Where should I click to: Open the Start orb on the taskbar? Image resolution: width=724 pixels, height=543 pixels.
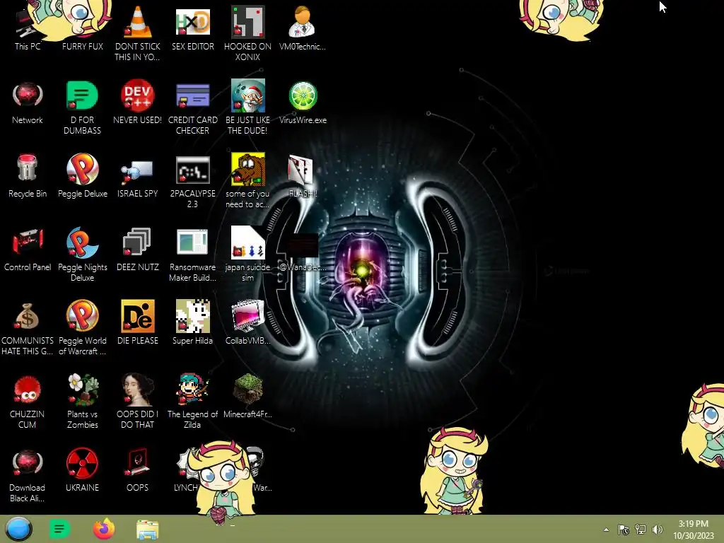pyautogui.click(x=18, y=529)
